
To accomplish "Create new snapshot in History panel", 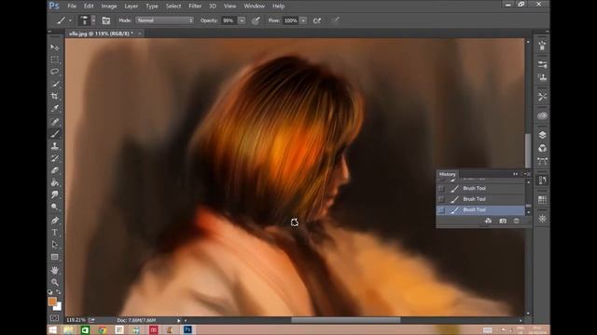I will 503,221.
